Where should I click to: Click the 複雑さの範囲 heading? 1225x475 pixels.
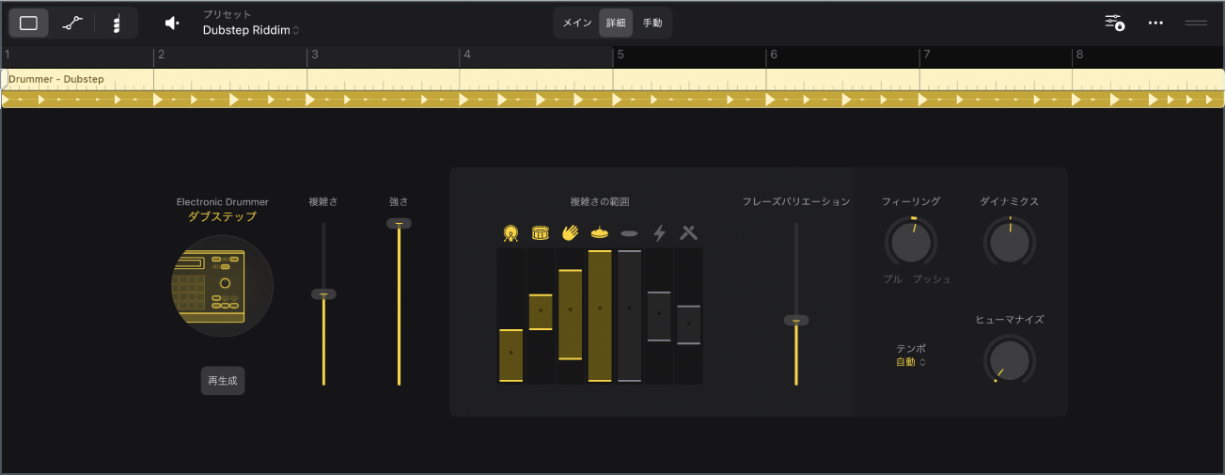599,201
